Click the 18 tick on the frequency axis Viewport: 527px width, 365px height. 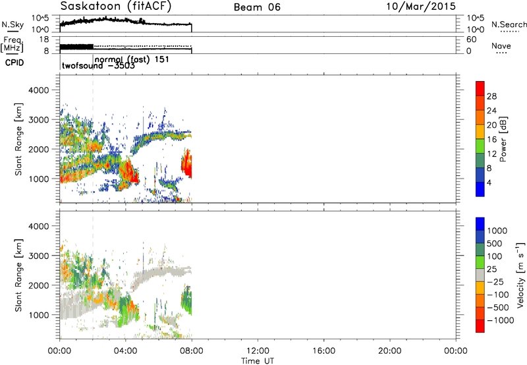[44, 40]
